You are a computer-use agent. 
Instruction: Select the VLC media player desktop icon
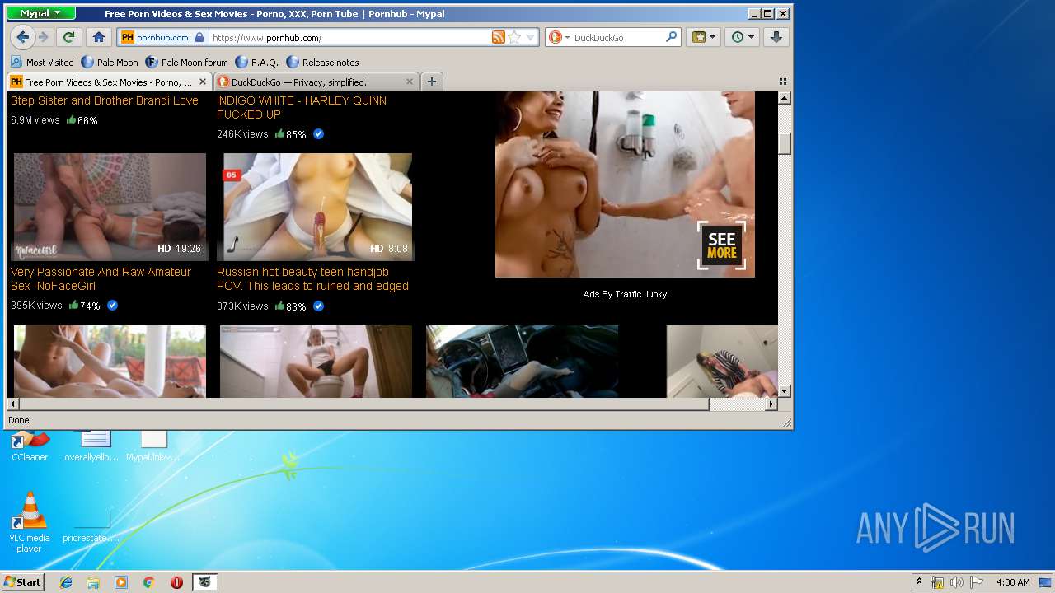(29, 522)
